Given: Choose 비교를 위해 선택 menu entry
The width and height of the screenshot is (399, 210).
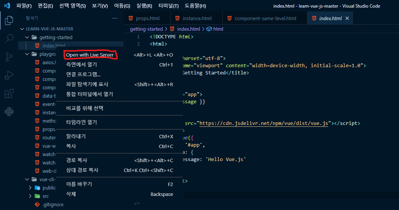Looking at the screenshot, I should [x=119, y=108].
